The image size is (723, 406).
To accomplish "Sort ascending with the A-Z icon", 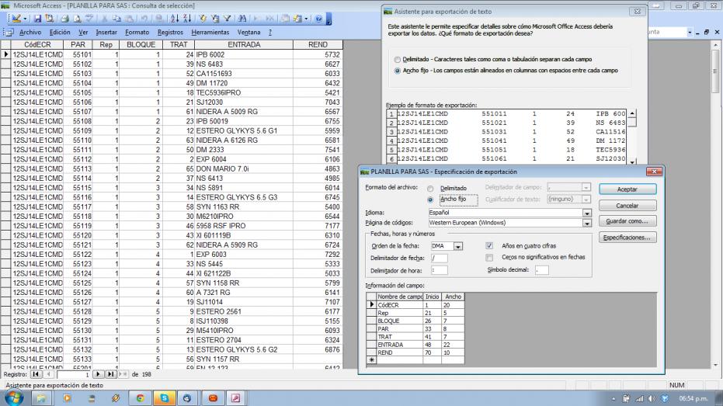I will click(x=174, y=19).
